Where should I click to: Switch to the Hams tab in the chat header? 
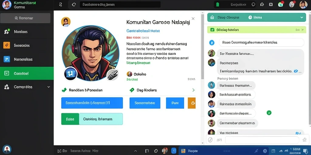tap(255, 17)
